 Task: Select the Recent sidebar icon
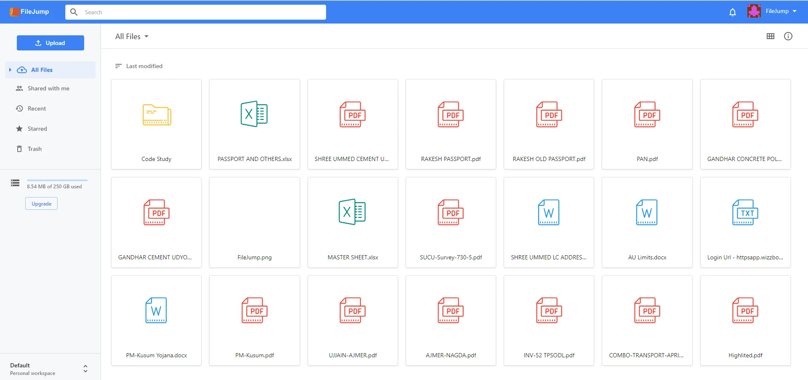click(19, 108)
